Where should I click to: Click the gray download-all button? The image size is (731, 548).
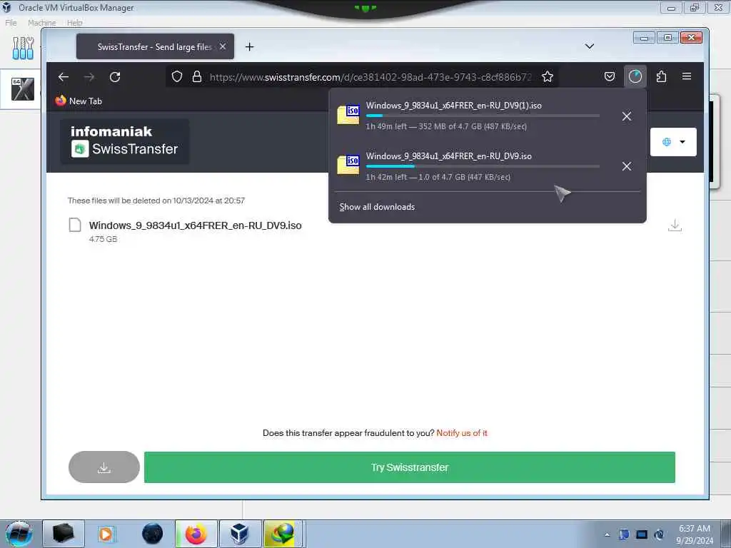click(104, 467)
